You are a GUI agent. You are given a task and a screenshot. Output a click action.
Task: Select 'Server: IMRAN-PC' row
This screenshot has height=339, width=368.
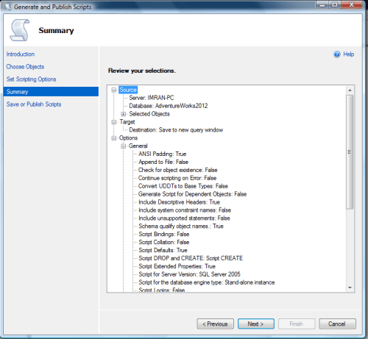pos(152,98)
